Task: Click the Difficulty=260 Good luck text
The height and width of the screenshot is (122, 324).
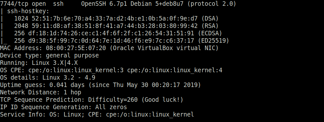Action: tap(136, 100)
